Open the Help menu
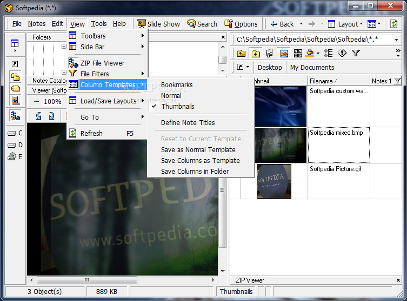 (119, 24)
